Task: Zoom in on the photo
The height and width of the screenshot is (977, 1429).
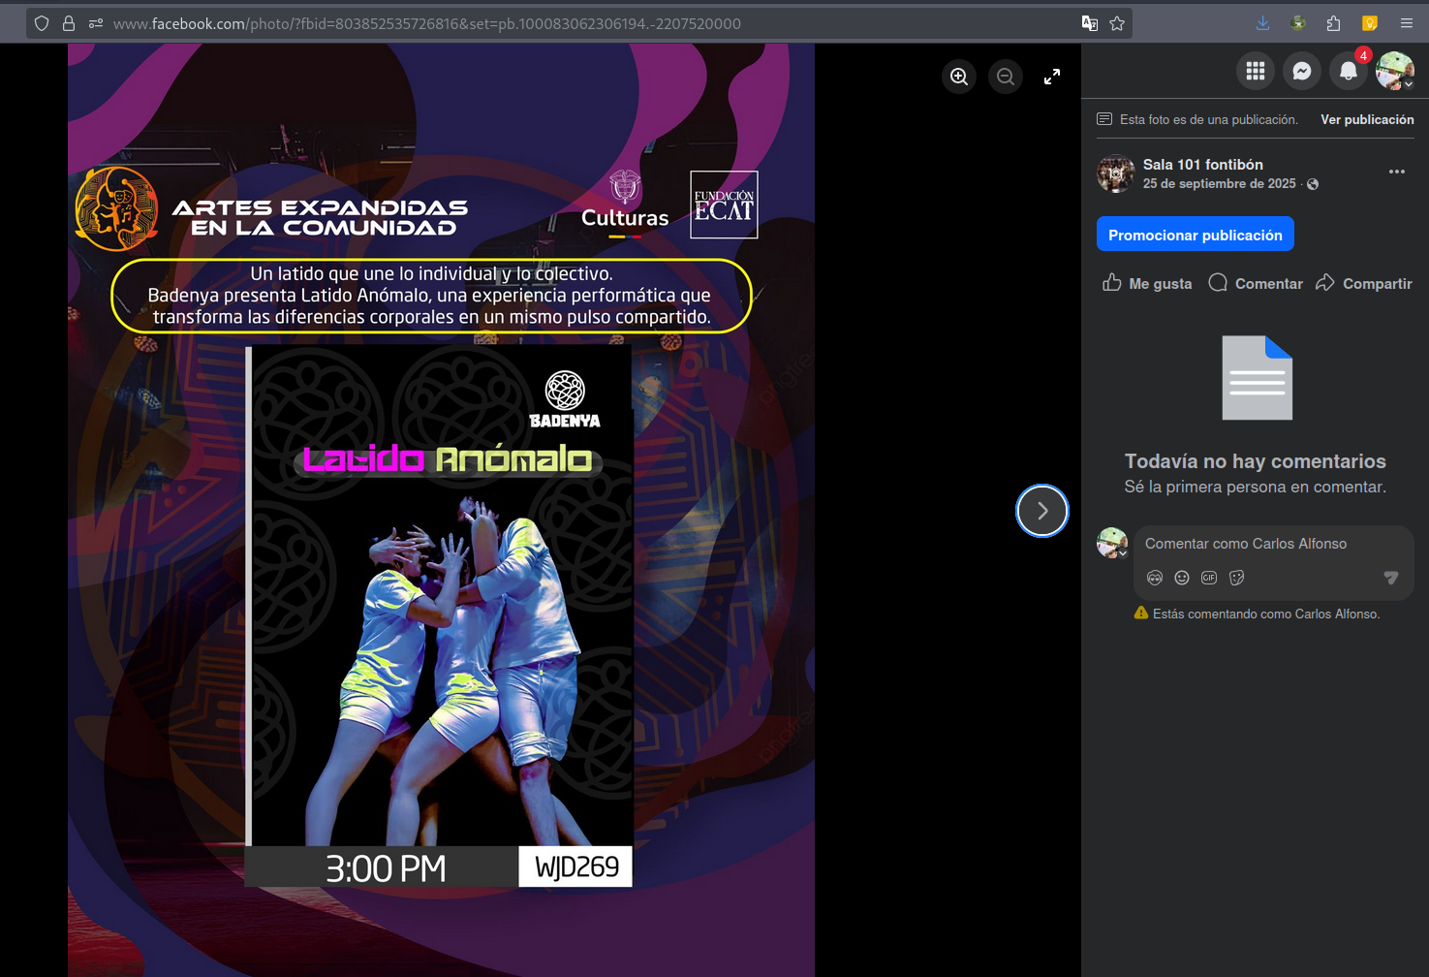Action: pyautogui.click(x=959, y=77)
